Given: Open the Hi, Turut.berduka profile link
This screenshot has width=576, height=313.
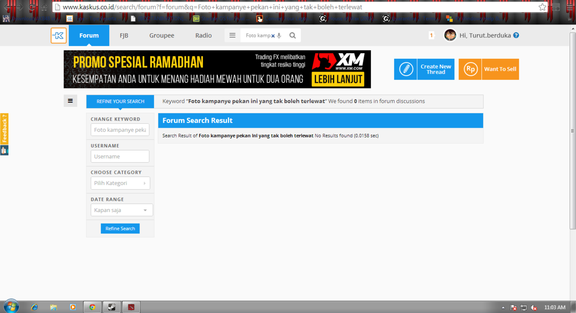Looking at the screenshot, I should click(485, 36).
